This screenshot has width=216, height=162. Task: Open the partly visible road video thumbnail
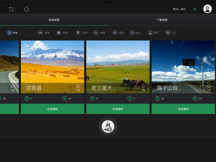click(9, 67)
